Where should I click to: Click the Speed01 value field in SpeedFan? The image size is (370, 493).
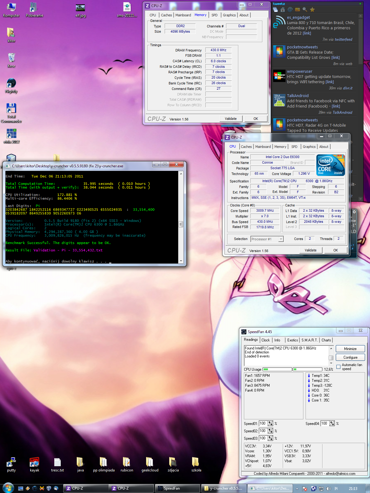coord(263,423)
